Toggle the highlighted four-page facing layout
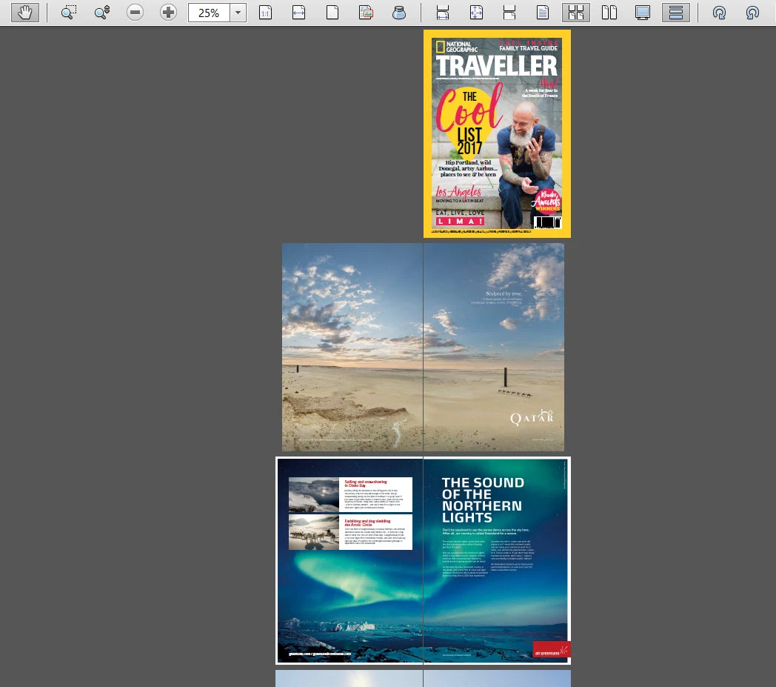The height and width of the screenshot is (687, 776). pyautogui.click(x=576, y=13)
